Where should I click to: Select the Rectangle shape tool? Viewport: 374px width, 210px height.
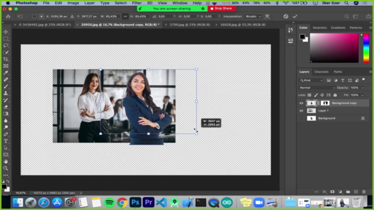pyautogui.click(x=6, y=155)
